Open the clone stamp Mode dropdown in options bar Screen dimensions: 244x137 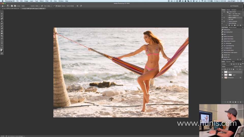click(x=26, y=6)
